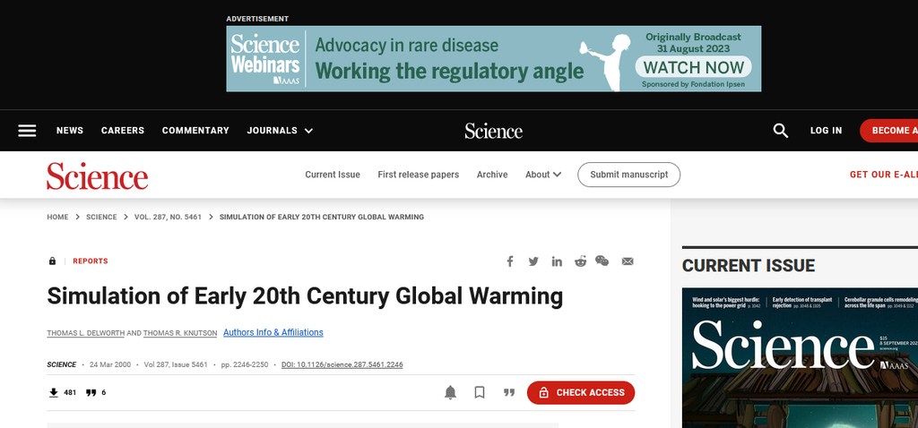Open Current Issue from the navigation
Screen dimensions: 918x428
pos(333,175)
